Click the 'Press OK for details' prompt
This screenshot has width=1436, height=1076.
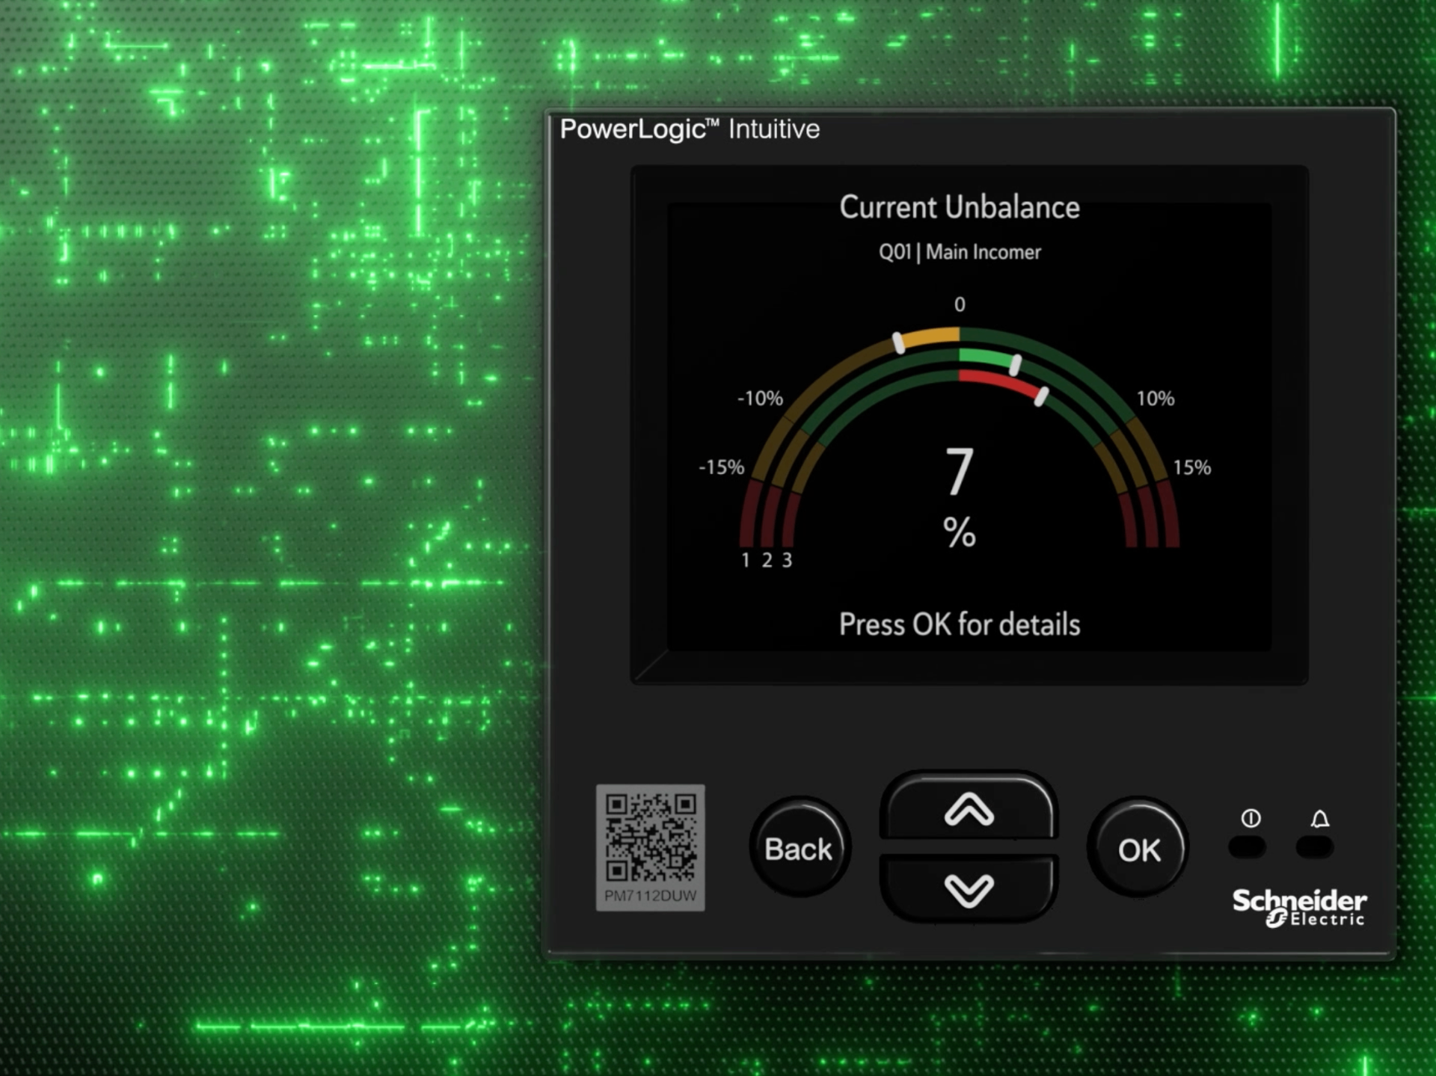[x=960, y=624]
